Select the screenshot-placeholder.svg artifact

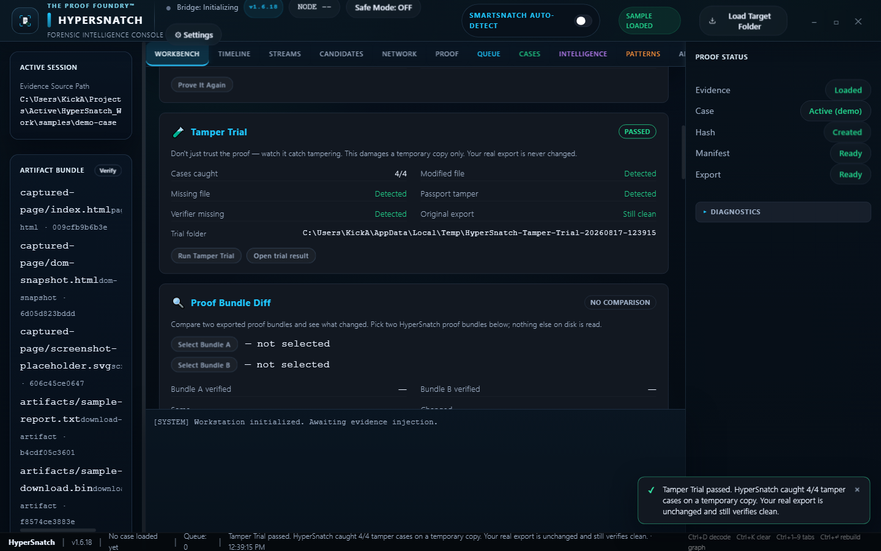[71, 357]
